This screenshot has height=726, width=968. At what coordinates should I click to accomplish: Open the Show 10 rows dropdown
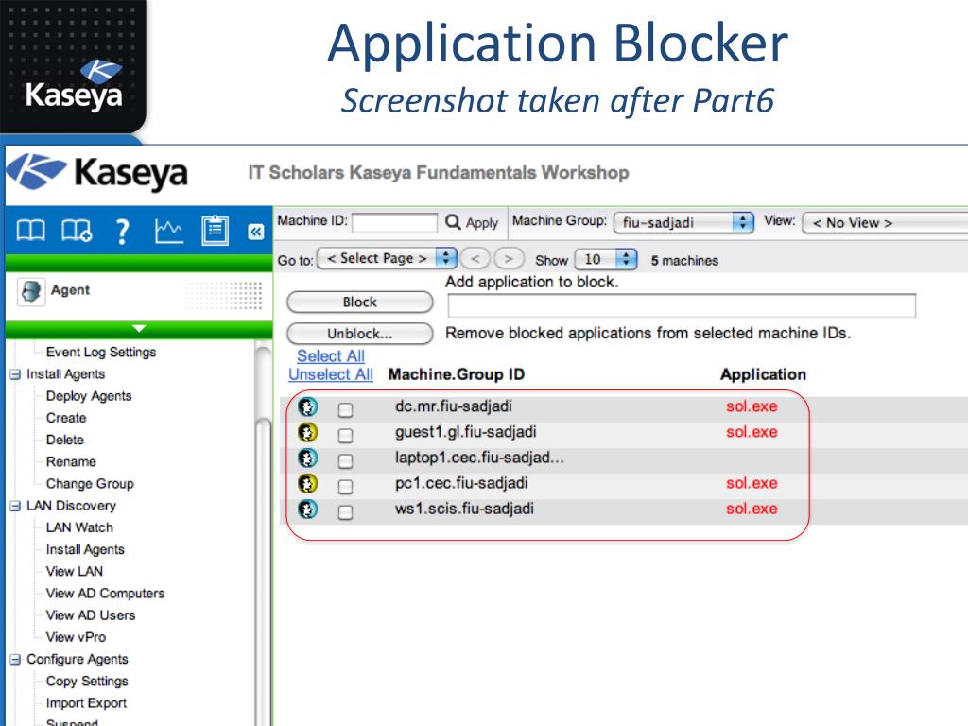tap(605, 259)
